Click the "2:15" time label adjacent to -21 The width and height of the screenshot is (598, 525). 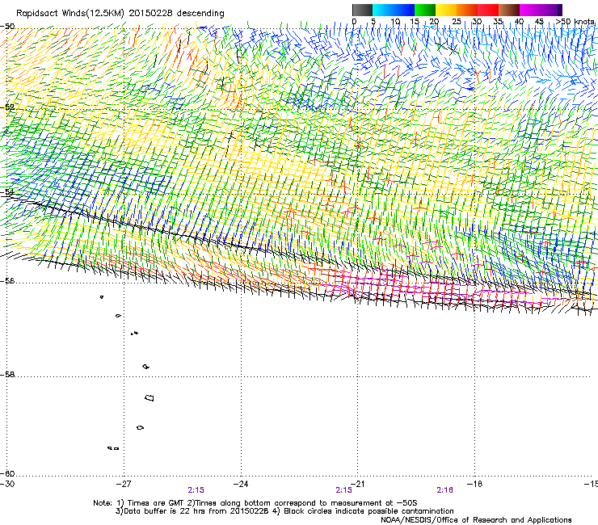tap(343, 490)
